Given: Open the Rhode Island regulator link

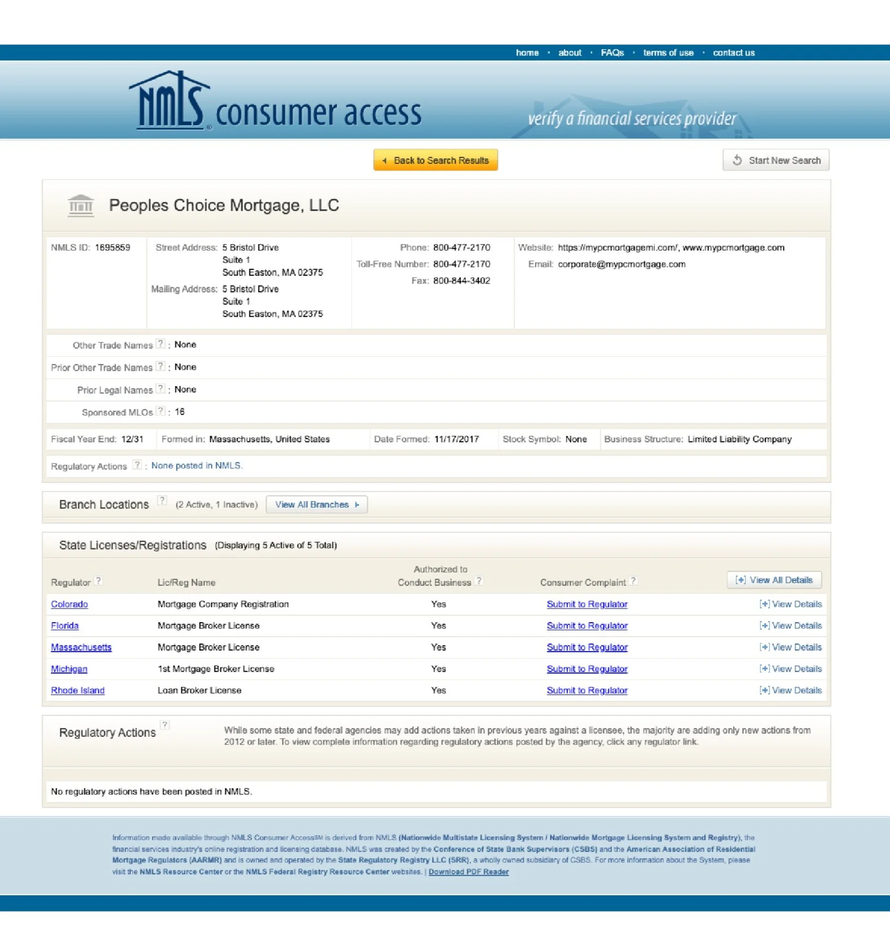Looking at the screenshot, I should coord(78,690).
